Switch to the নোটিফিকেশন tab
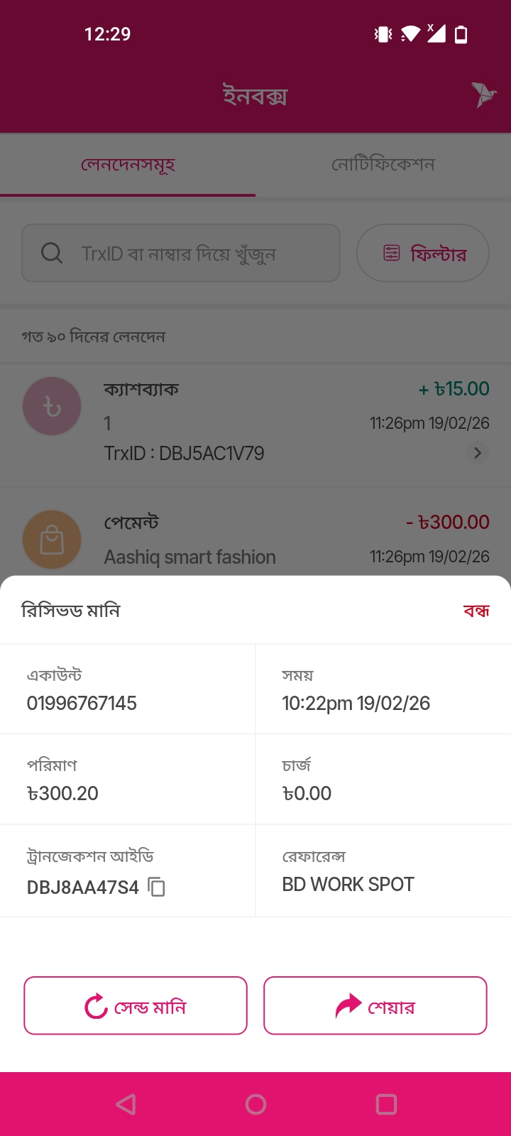This screenshot has height=1136, width=511. [x=383, y=165]
